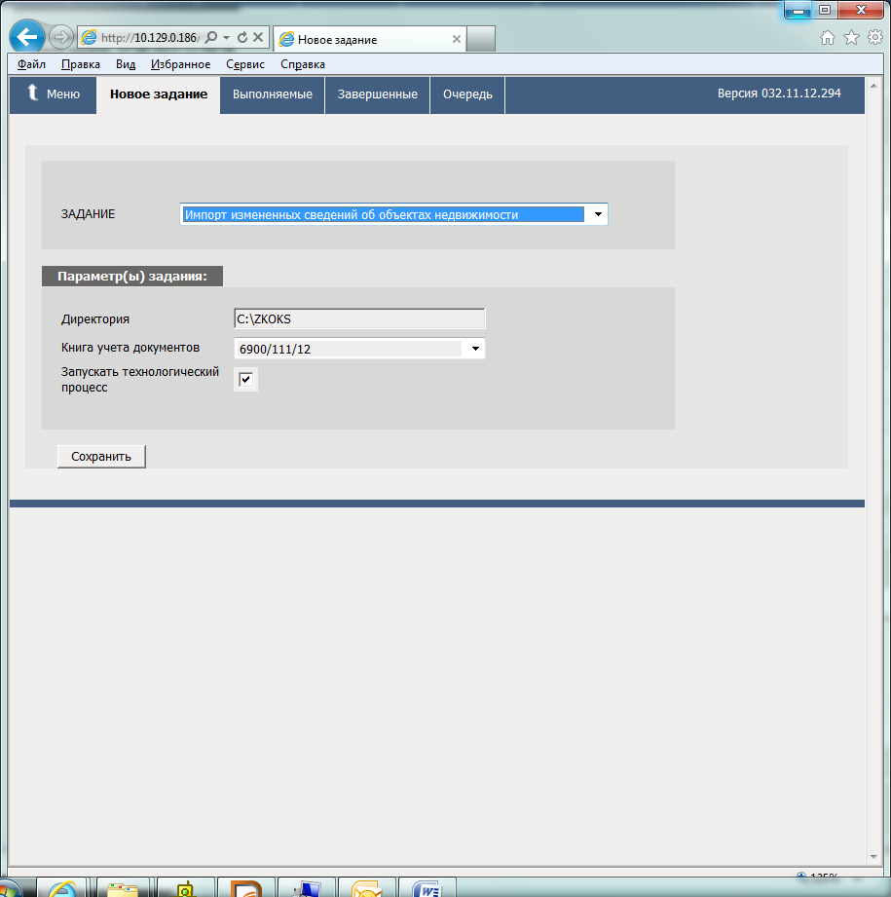
Task: Open the Вид menu
Action: coord(126,64)
